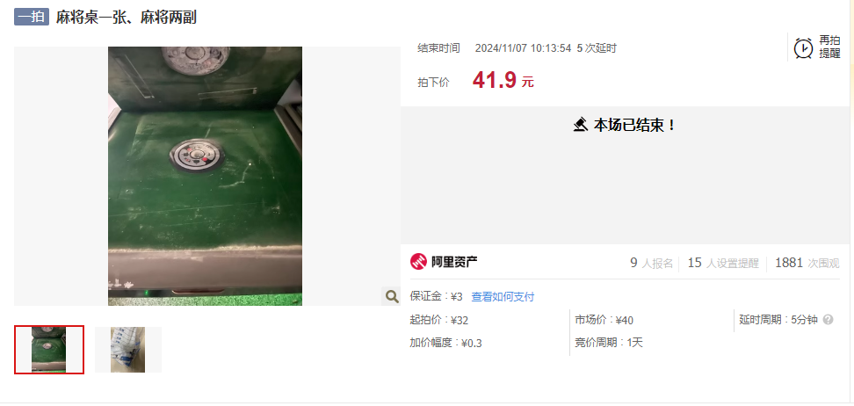Click the main mahjong table photo
Image resolution: width=854 pixels, height=406 pixels.
[x=206, y=176]
